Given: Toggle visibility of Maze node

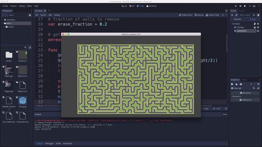Looking at the screenshot, I should click(258, 24).
